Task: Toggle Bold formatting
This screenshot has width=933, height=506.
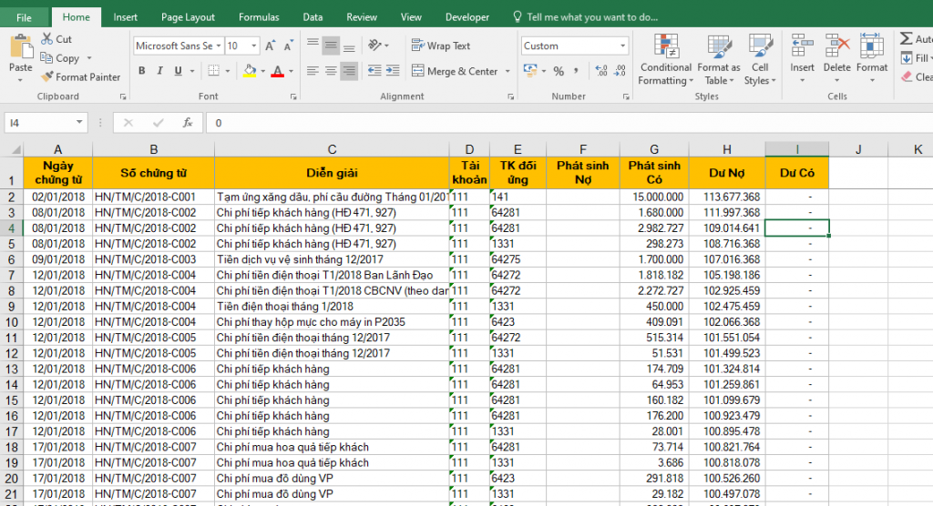Action: [142, 71]
